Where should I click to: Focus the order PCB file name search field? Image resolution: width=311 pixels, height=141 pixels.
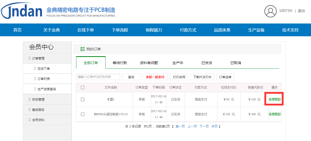click(x=98, y=77)
